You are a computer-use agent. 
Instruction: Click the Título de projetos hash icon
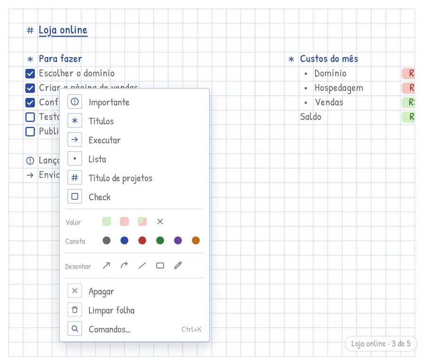pyautogui.click(x=74, y=178)
